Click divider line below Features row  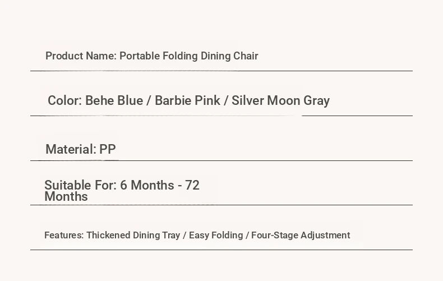tap(221, 250)
